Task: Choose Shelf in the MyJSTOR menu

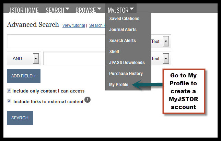Action: [x=114, y=52]
